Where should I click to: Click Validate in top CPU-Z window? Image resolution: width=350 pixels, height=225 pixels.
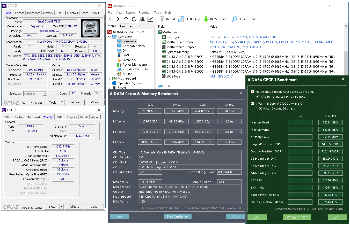point(75,102)
